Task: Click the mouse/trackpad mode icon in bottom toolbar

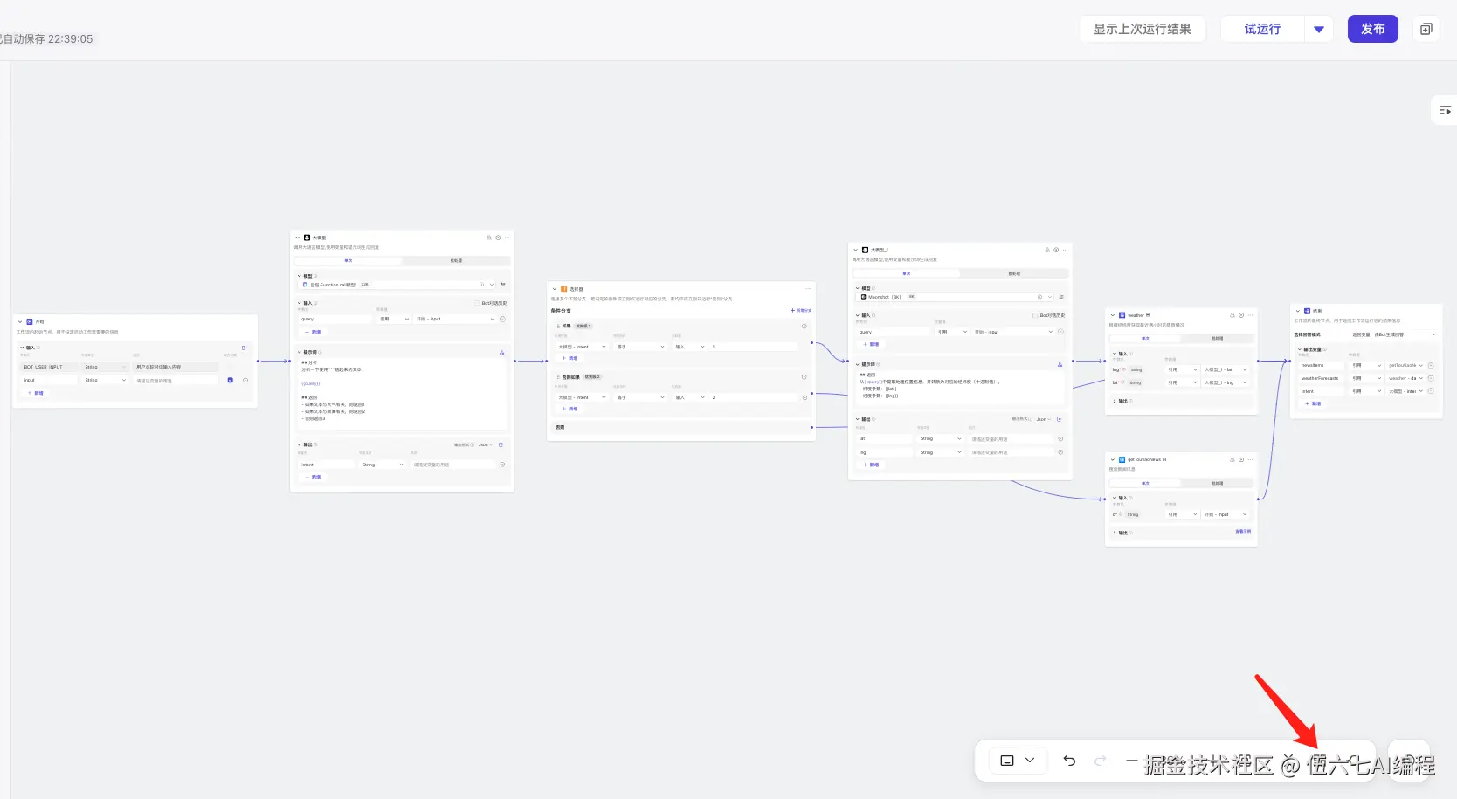Action: click(x=1007, y=761)
